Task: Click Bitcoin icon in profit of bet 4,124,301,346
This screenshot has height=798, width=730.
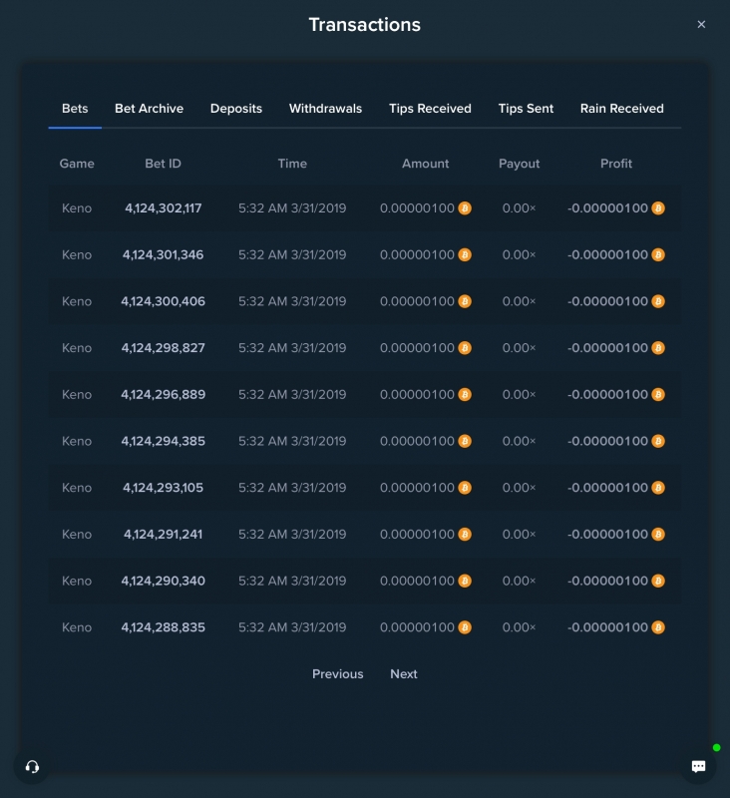Action: 658,254
